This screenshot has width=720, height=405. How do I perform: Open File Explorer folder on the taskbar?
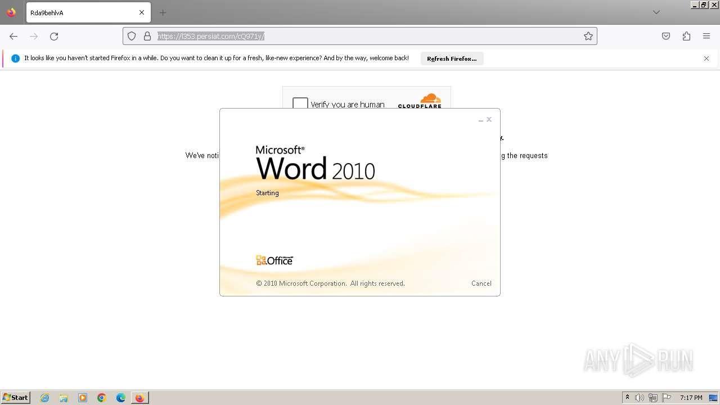point(64,398)
